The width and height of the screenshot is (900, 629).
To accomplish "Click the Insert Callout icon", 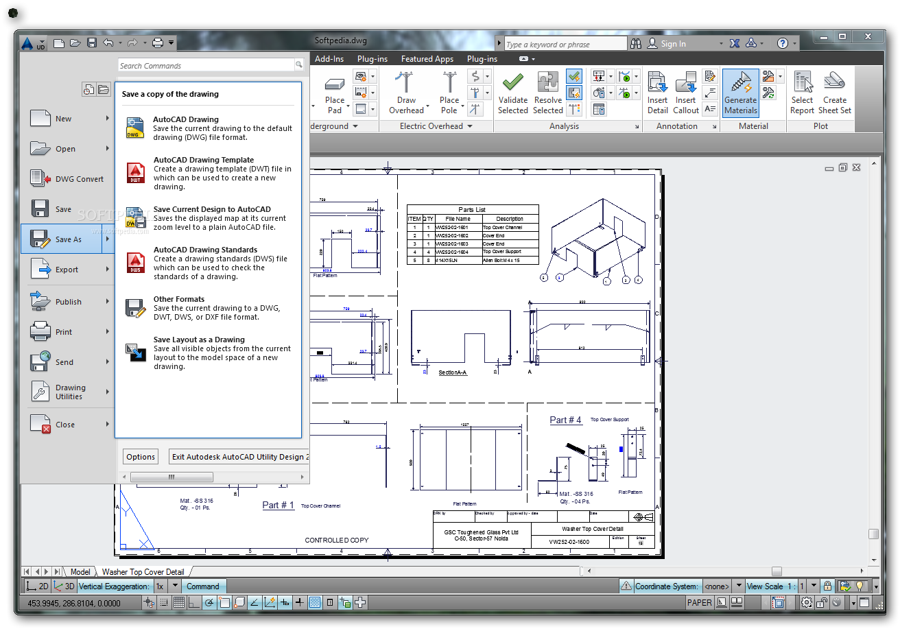I will (x=685, y=82).
